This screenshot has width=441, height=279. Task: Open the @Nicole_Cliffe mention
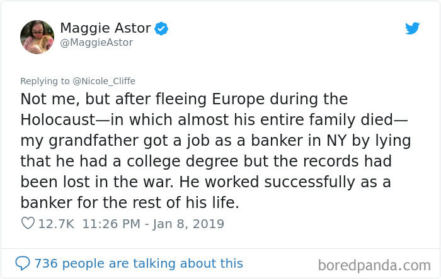104,81
